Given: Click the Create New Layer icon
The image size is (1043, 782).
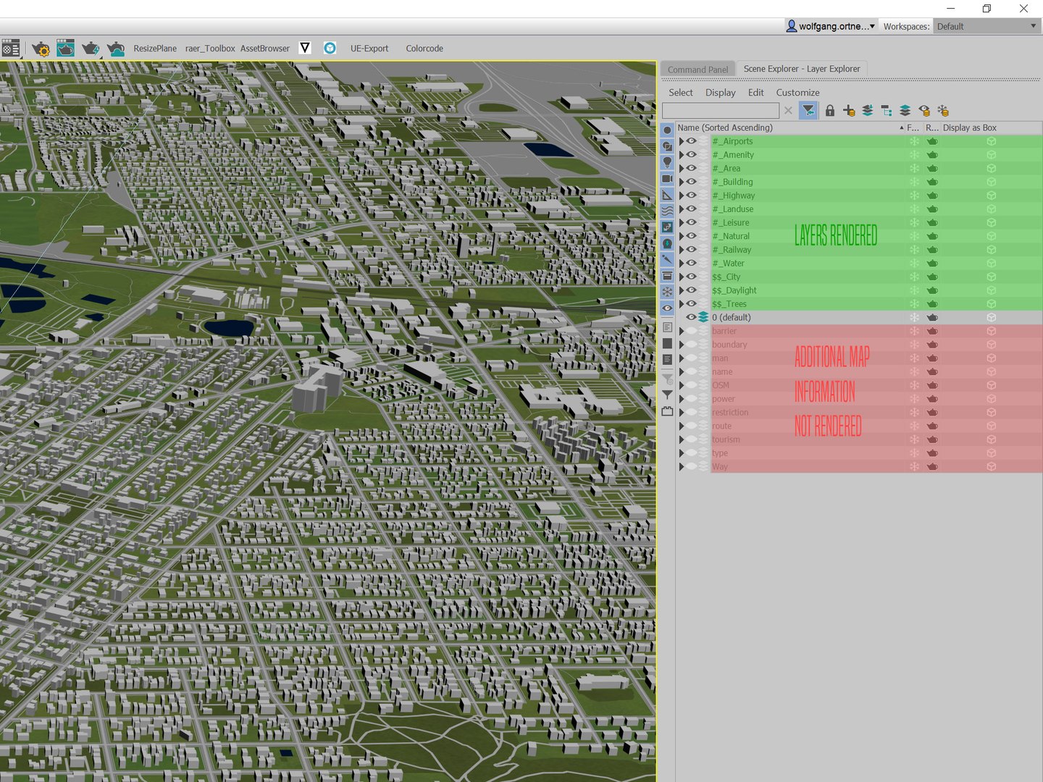Looking at the screenshot, I should point(849,110).
